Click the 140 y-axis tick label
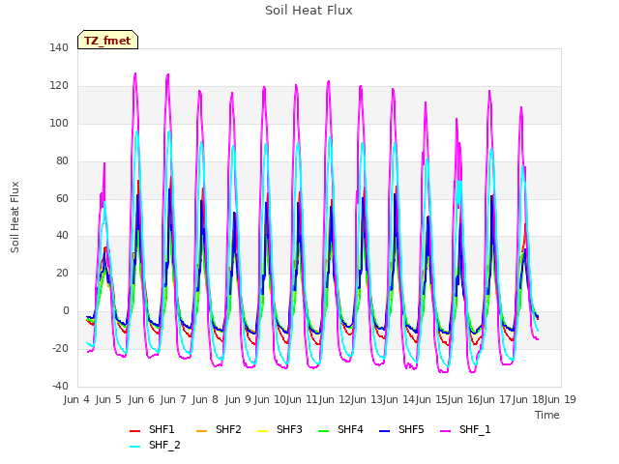The width and height of the screenshot is (619, 464). tap(59, 47)
